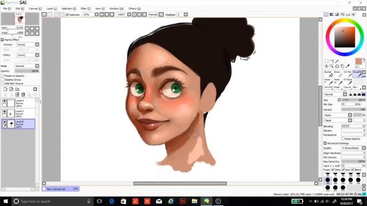Select the New Canvas.sai document tab

[60, 189]
